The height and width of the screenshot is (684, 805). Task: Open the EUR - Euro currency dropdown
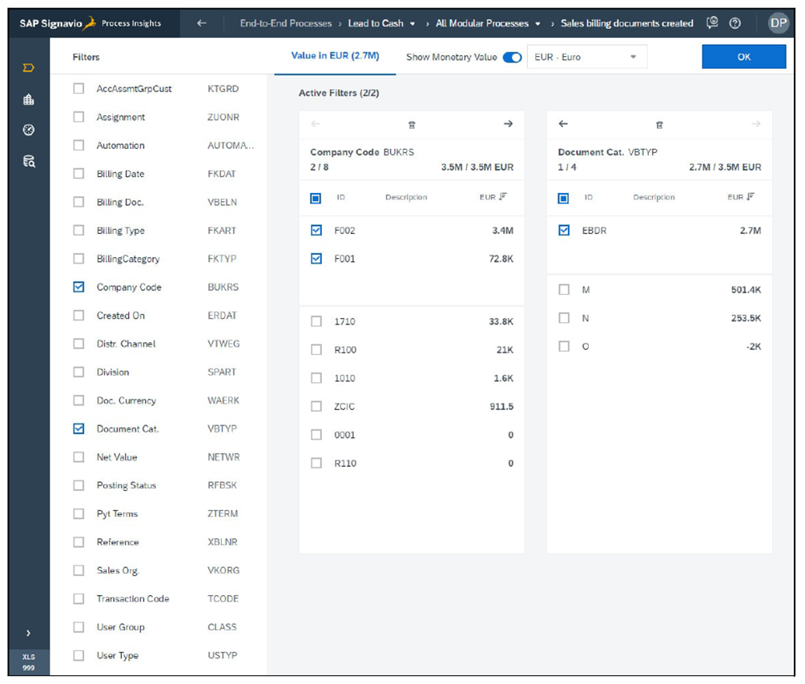click(587, 57)
